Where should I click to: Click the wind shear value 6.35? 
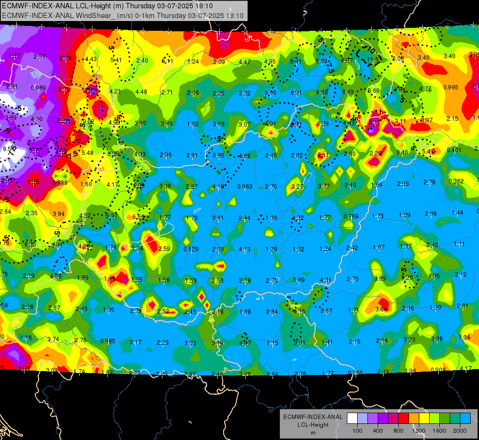pos(30,244)
